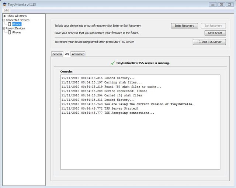Click the bullet icon beside Show All SHSHs

pos(4,16)
